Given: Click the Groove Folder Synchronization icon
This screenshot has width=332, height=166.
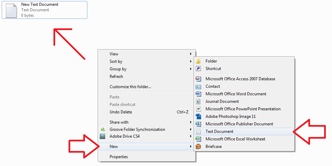Looking at the screenshot, I should point(103,129).
